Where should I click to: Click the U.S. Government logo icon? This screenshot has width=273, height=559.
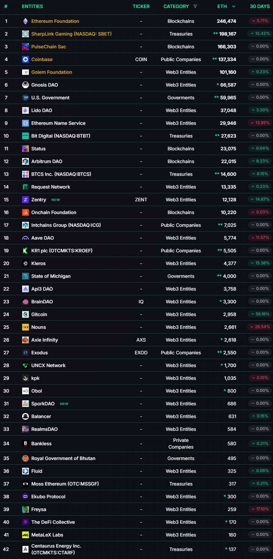pos(25,98)
